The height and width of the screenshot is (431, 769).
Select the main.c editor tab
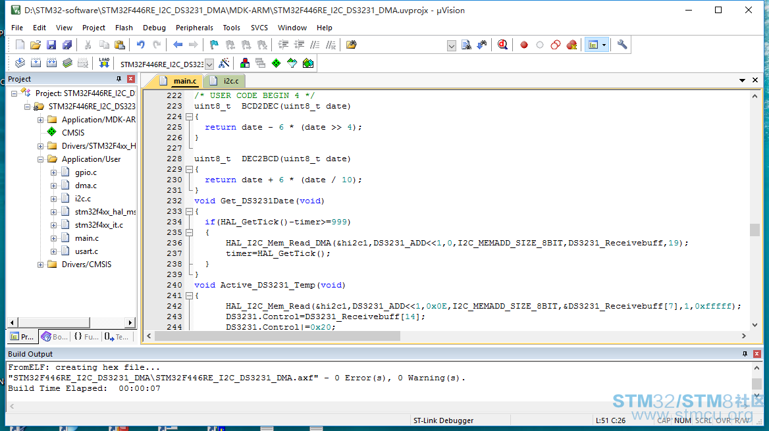(179, 81)
